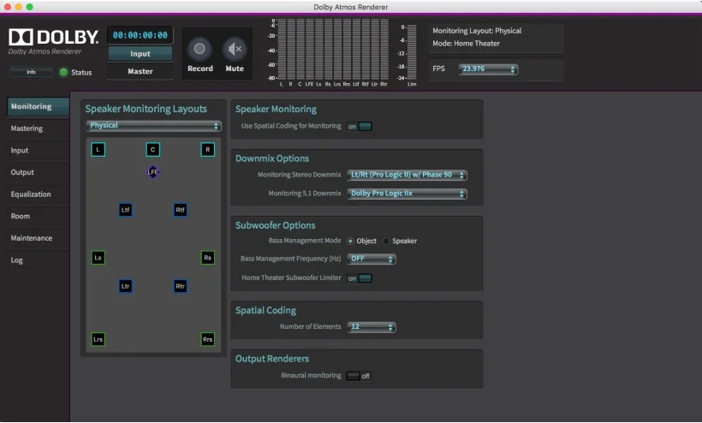
Task: Switch to the Monitoring tab
Action: point(38,106)
